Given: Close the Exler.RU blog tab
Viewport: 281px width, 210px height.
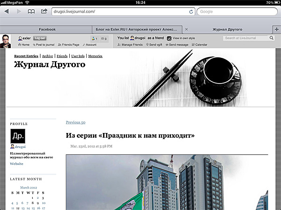Looking at the screenshot, I should coord(187,29).
